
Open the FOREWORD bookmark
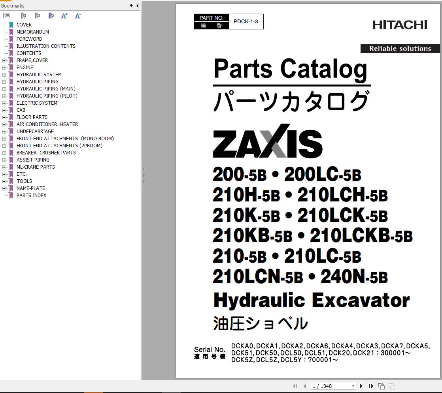click(29, 39)
